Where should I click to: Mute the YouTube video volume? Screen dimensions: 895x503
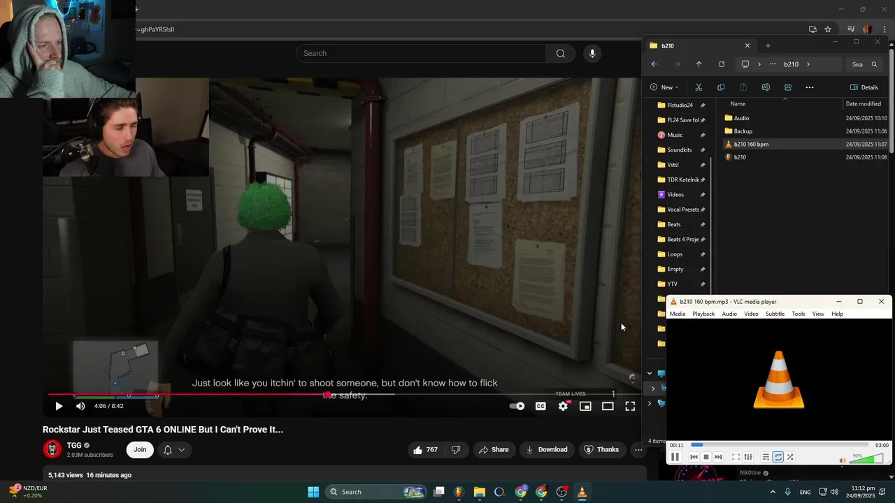[x=80, y=406]
